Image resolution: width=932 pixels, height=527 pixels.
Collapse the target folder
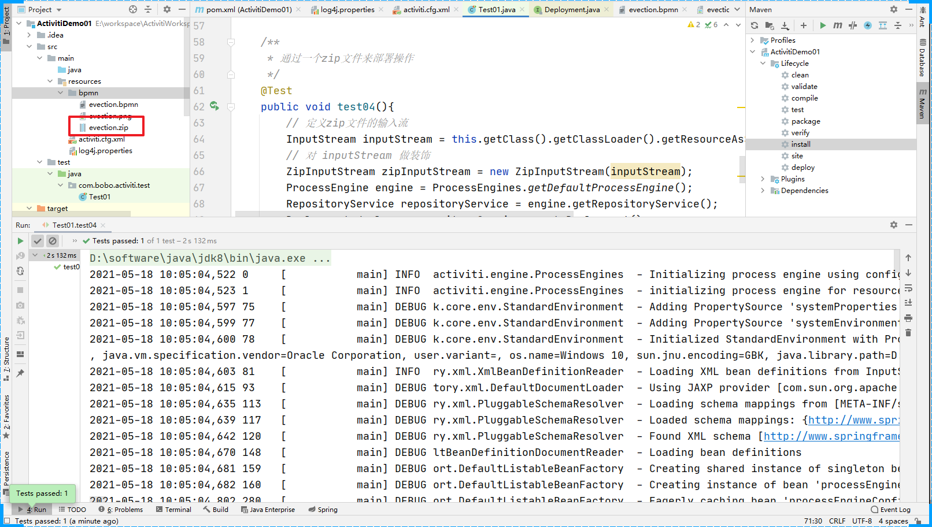[x=29, y=208]
